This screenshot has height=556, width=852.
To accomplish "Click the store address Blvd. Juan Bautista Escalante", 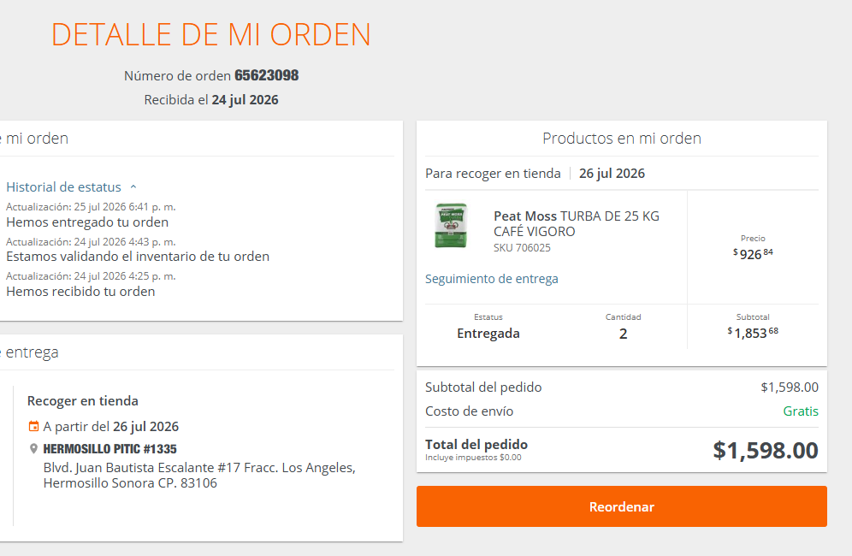I will (x=198, y=476).
